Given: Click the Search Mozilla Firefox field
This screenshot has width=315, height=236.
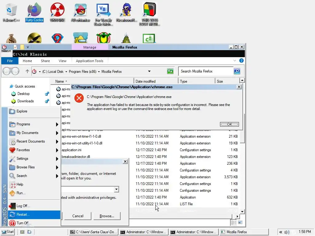Looking at the screenshot, I should click(x=206, y=71).
